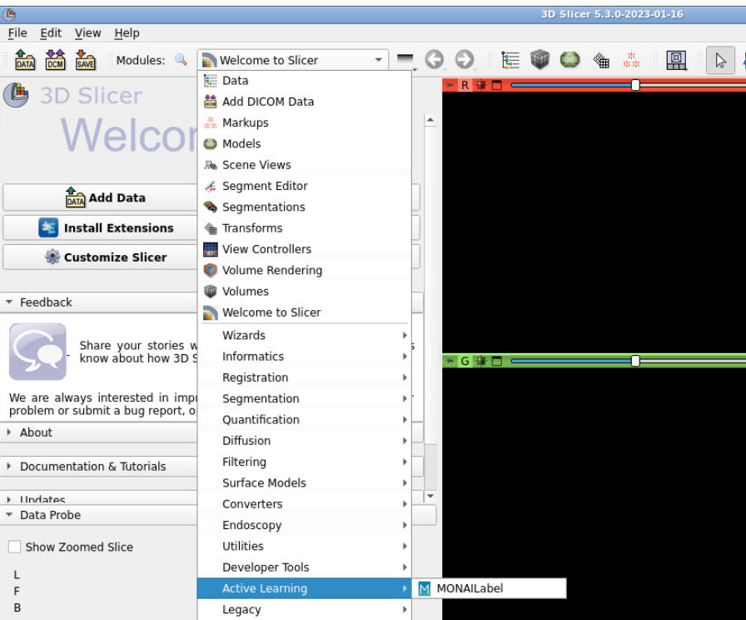Open the File menu
The width and height of the screenshot is (746, 620).
pos(17,32)
